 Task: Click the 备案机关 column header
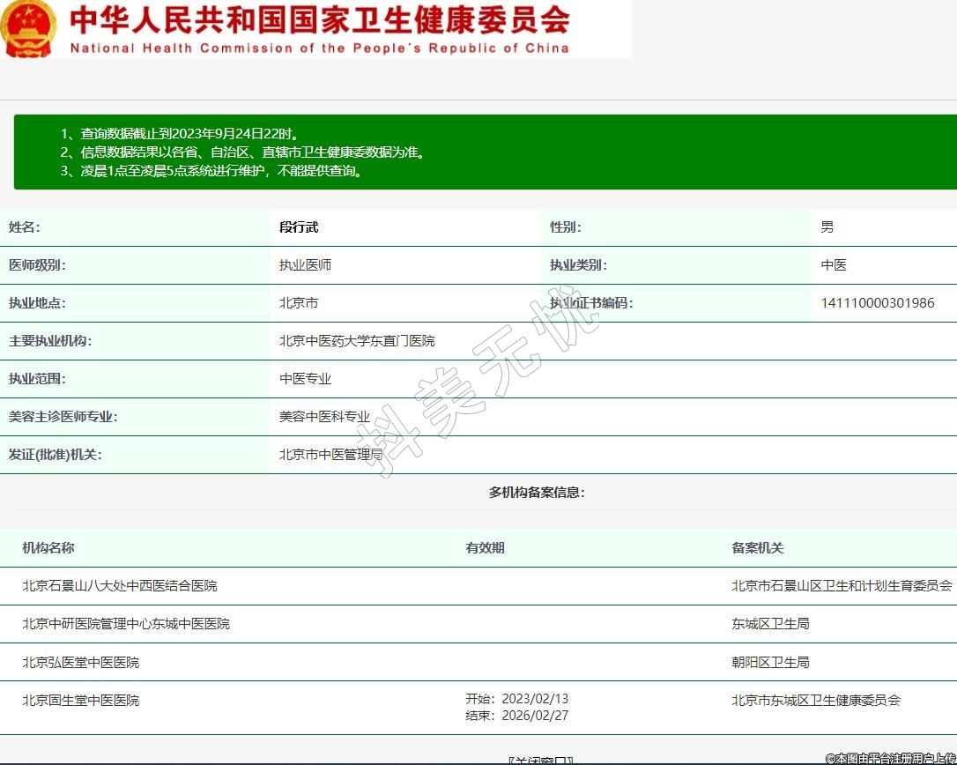click(757, 548)
